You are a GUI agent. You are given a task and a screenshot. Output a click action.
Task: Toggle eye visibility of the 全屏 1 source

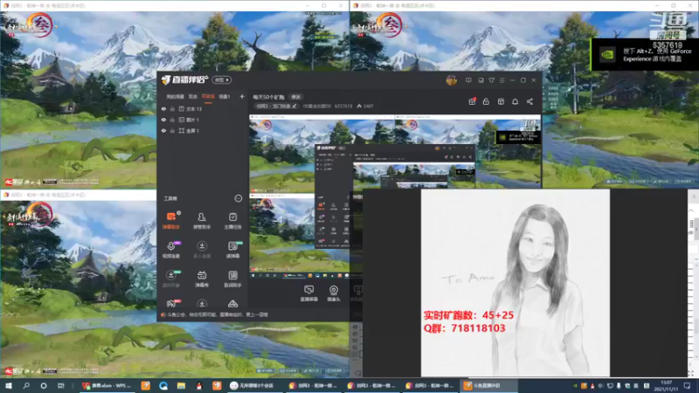tap(163, 130)
